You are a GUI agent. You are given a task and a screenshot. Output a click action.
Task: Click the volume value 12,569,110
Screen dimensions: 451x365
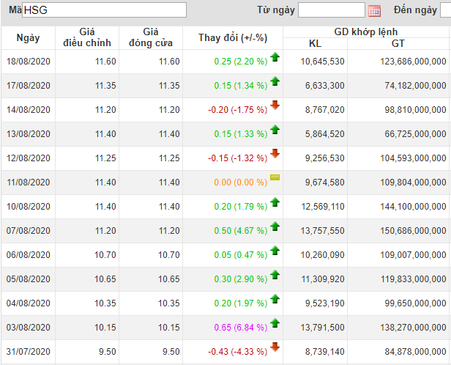click(x=323, y=207)
